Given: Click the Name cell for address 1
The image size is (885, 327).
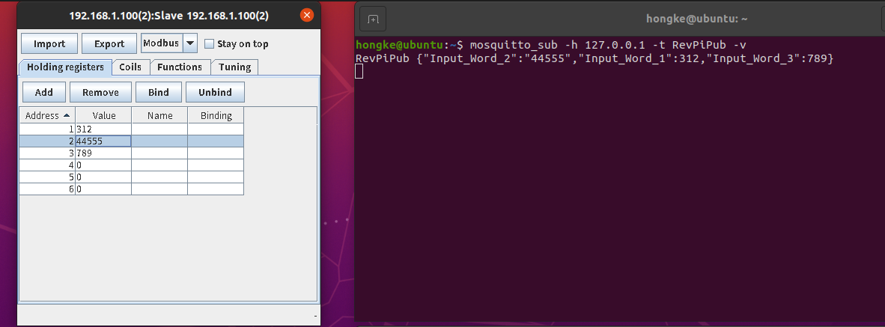Looking at the screenshot, I should click(x=159, y=129).
